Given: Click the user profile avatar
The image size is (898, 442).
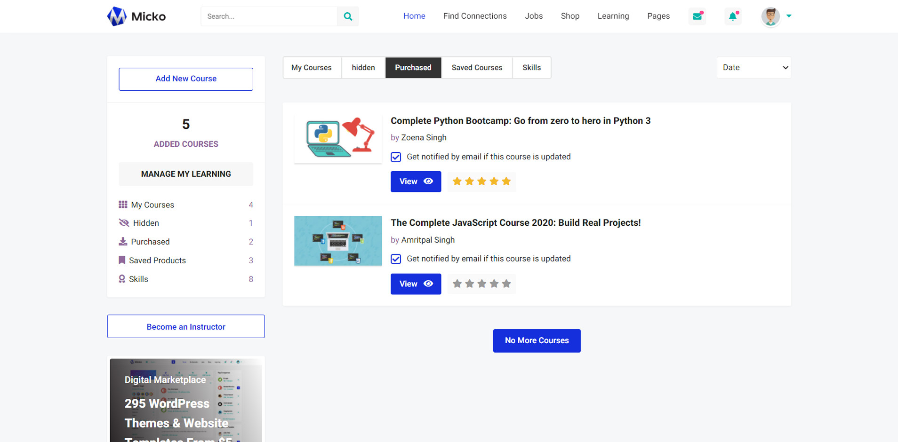Looking at the screenshot, I should tap(770, 16).
